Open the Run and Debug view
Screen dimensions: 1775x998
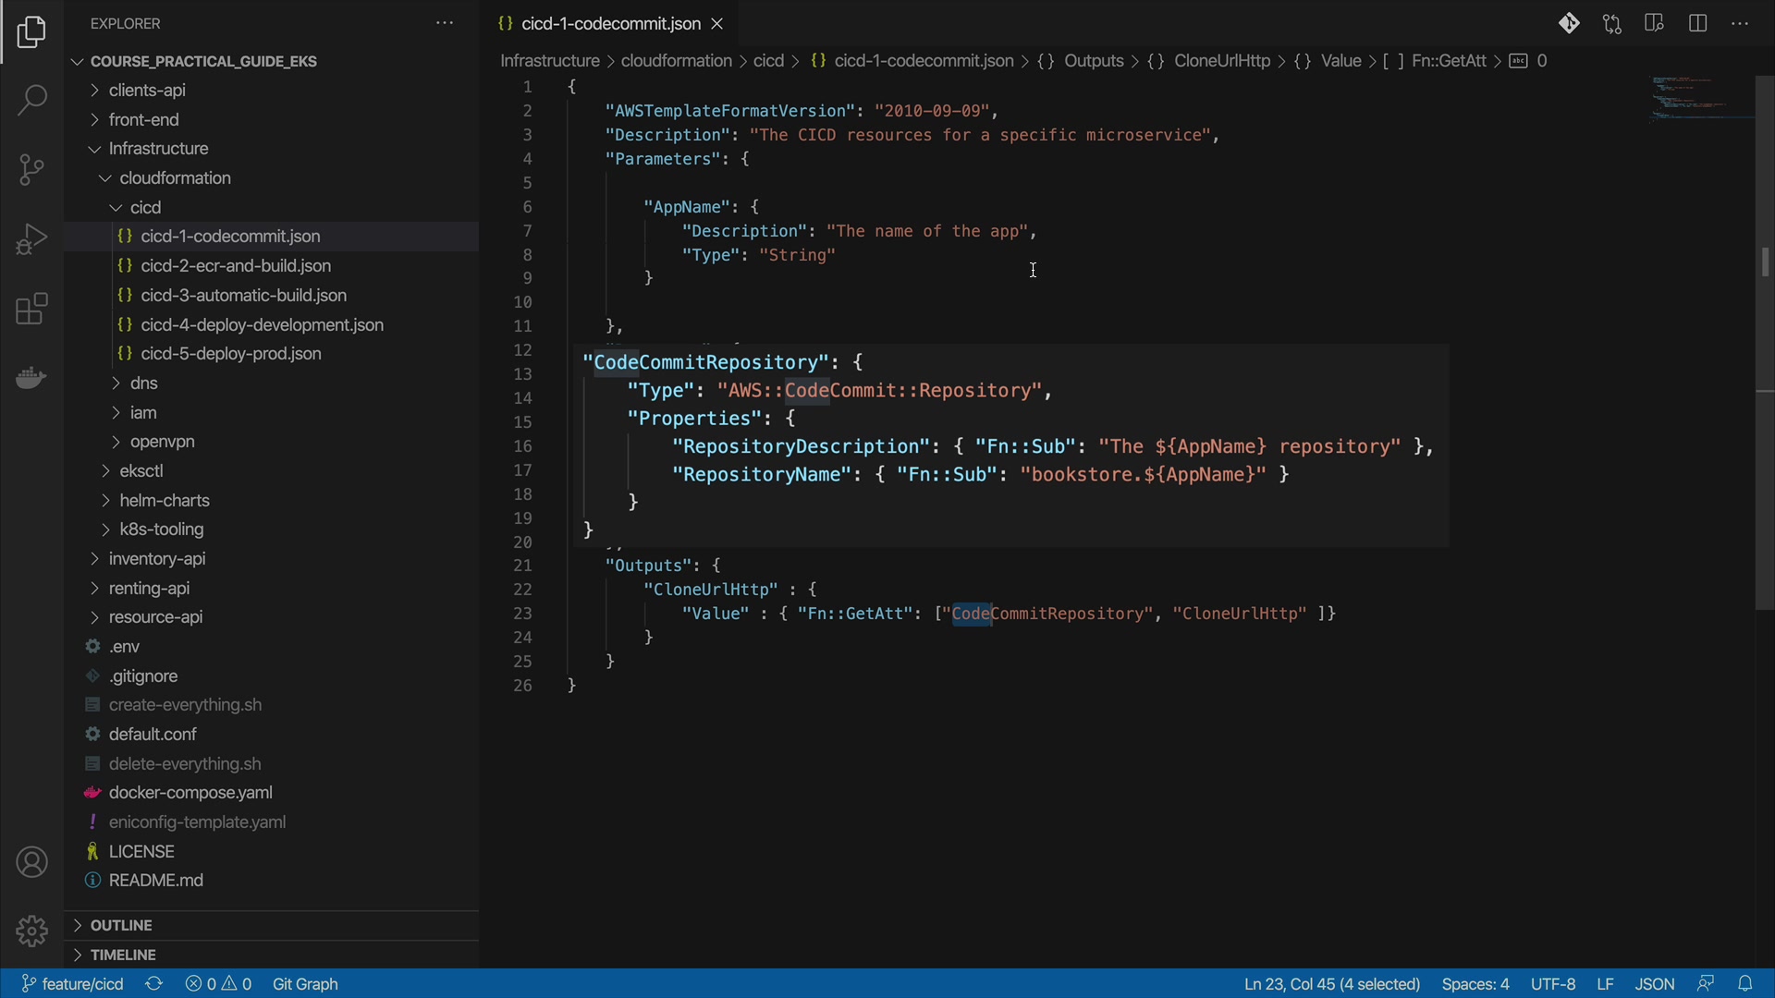pyautogui.click(x=31, y=239)
